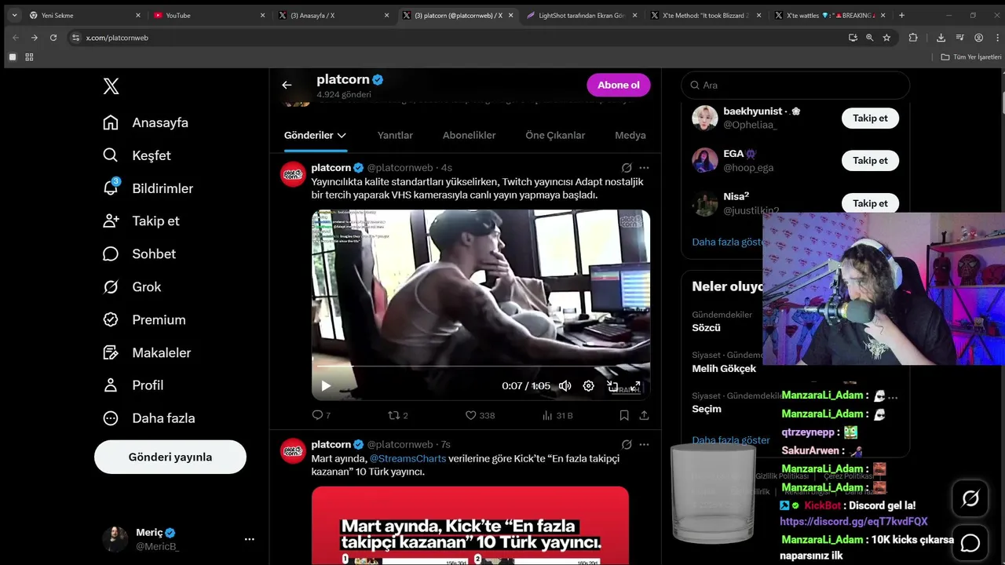
Task: Bookmark this page with the star icon
Action: (886, 38)
